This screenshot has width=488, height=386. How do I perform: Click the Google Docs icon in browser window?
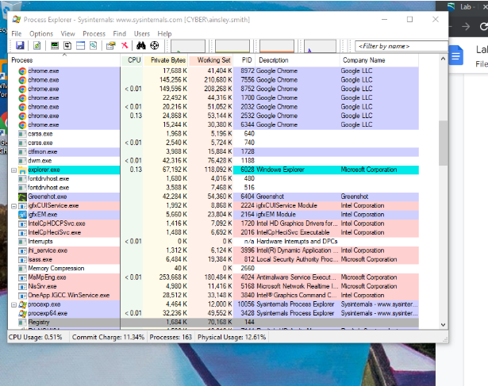tap(455, 55)
